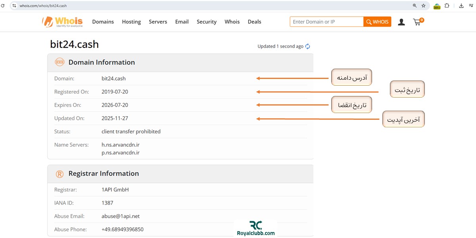Open the user account icon
Image resolution: width=476 pixels, height=238 pixels.
click(x=401, y=22)
